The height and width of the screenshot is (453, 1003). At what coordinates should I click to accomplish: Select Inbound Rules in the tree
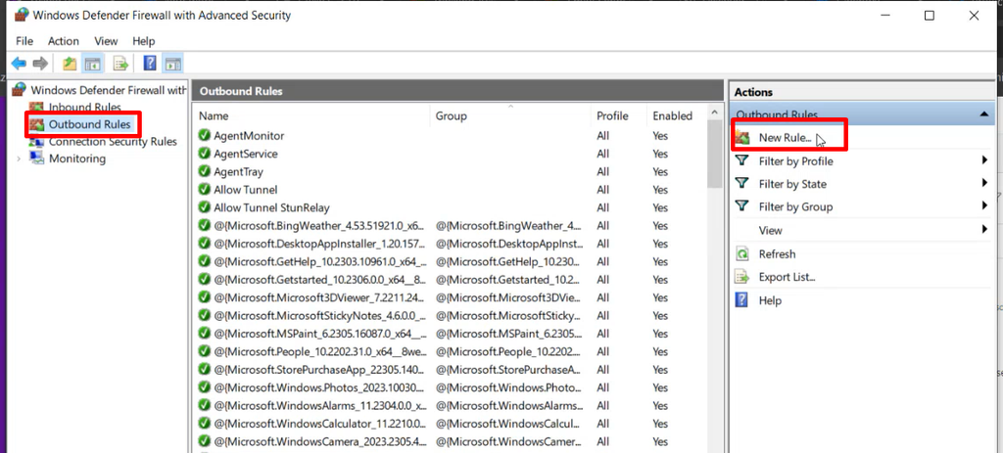(x=85, y=108)
